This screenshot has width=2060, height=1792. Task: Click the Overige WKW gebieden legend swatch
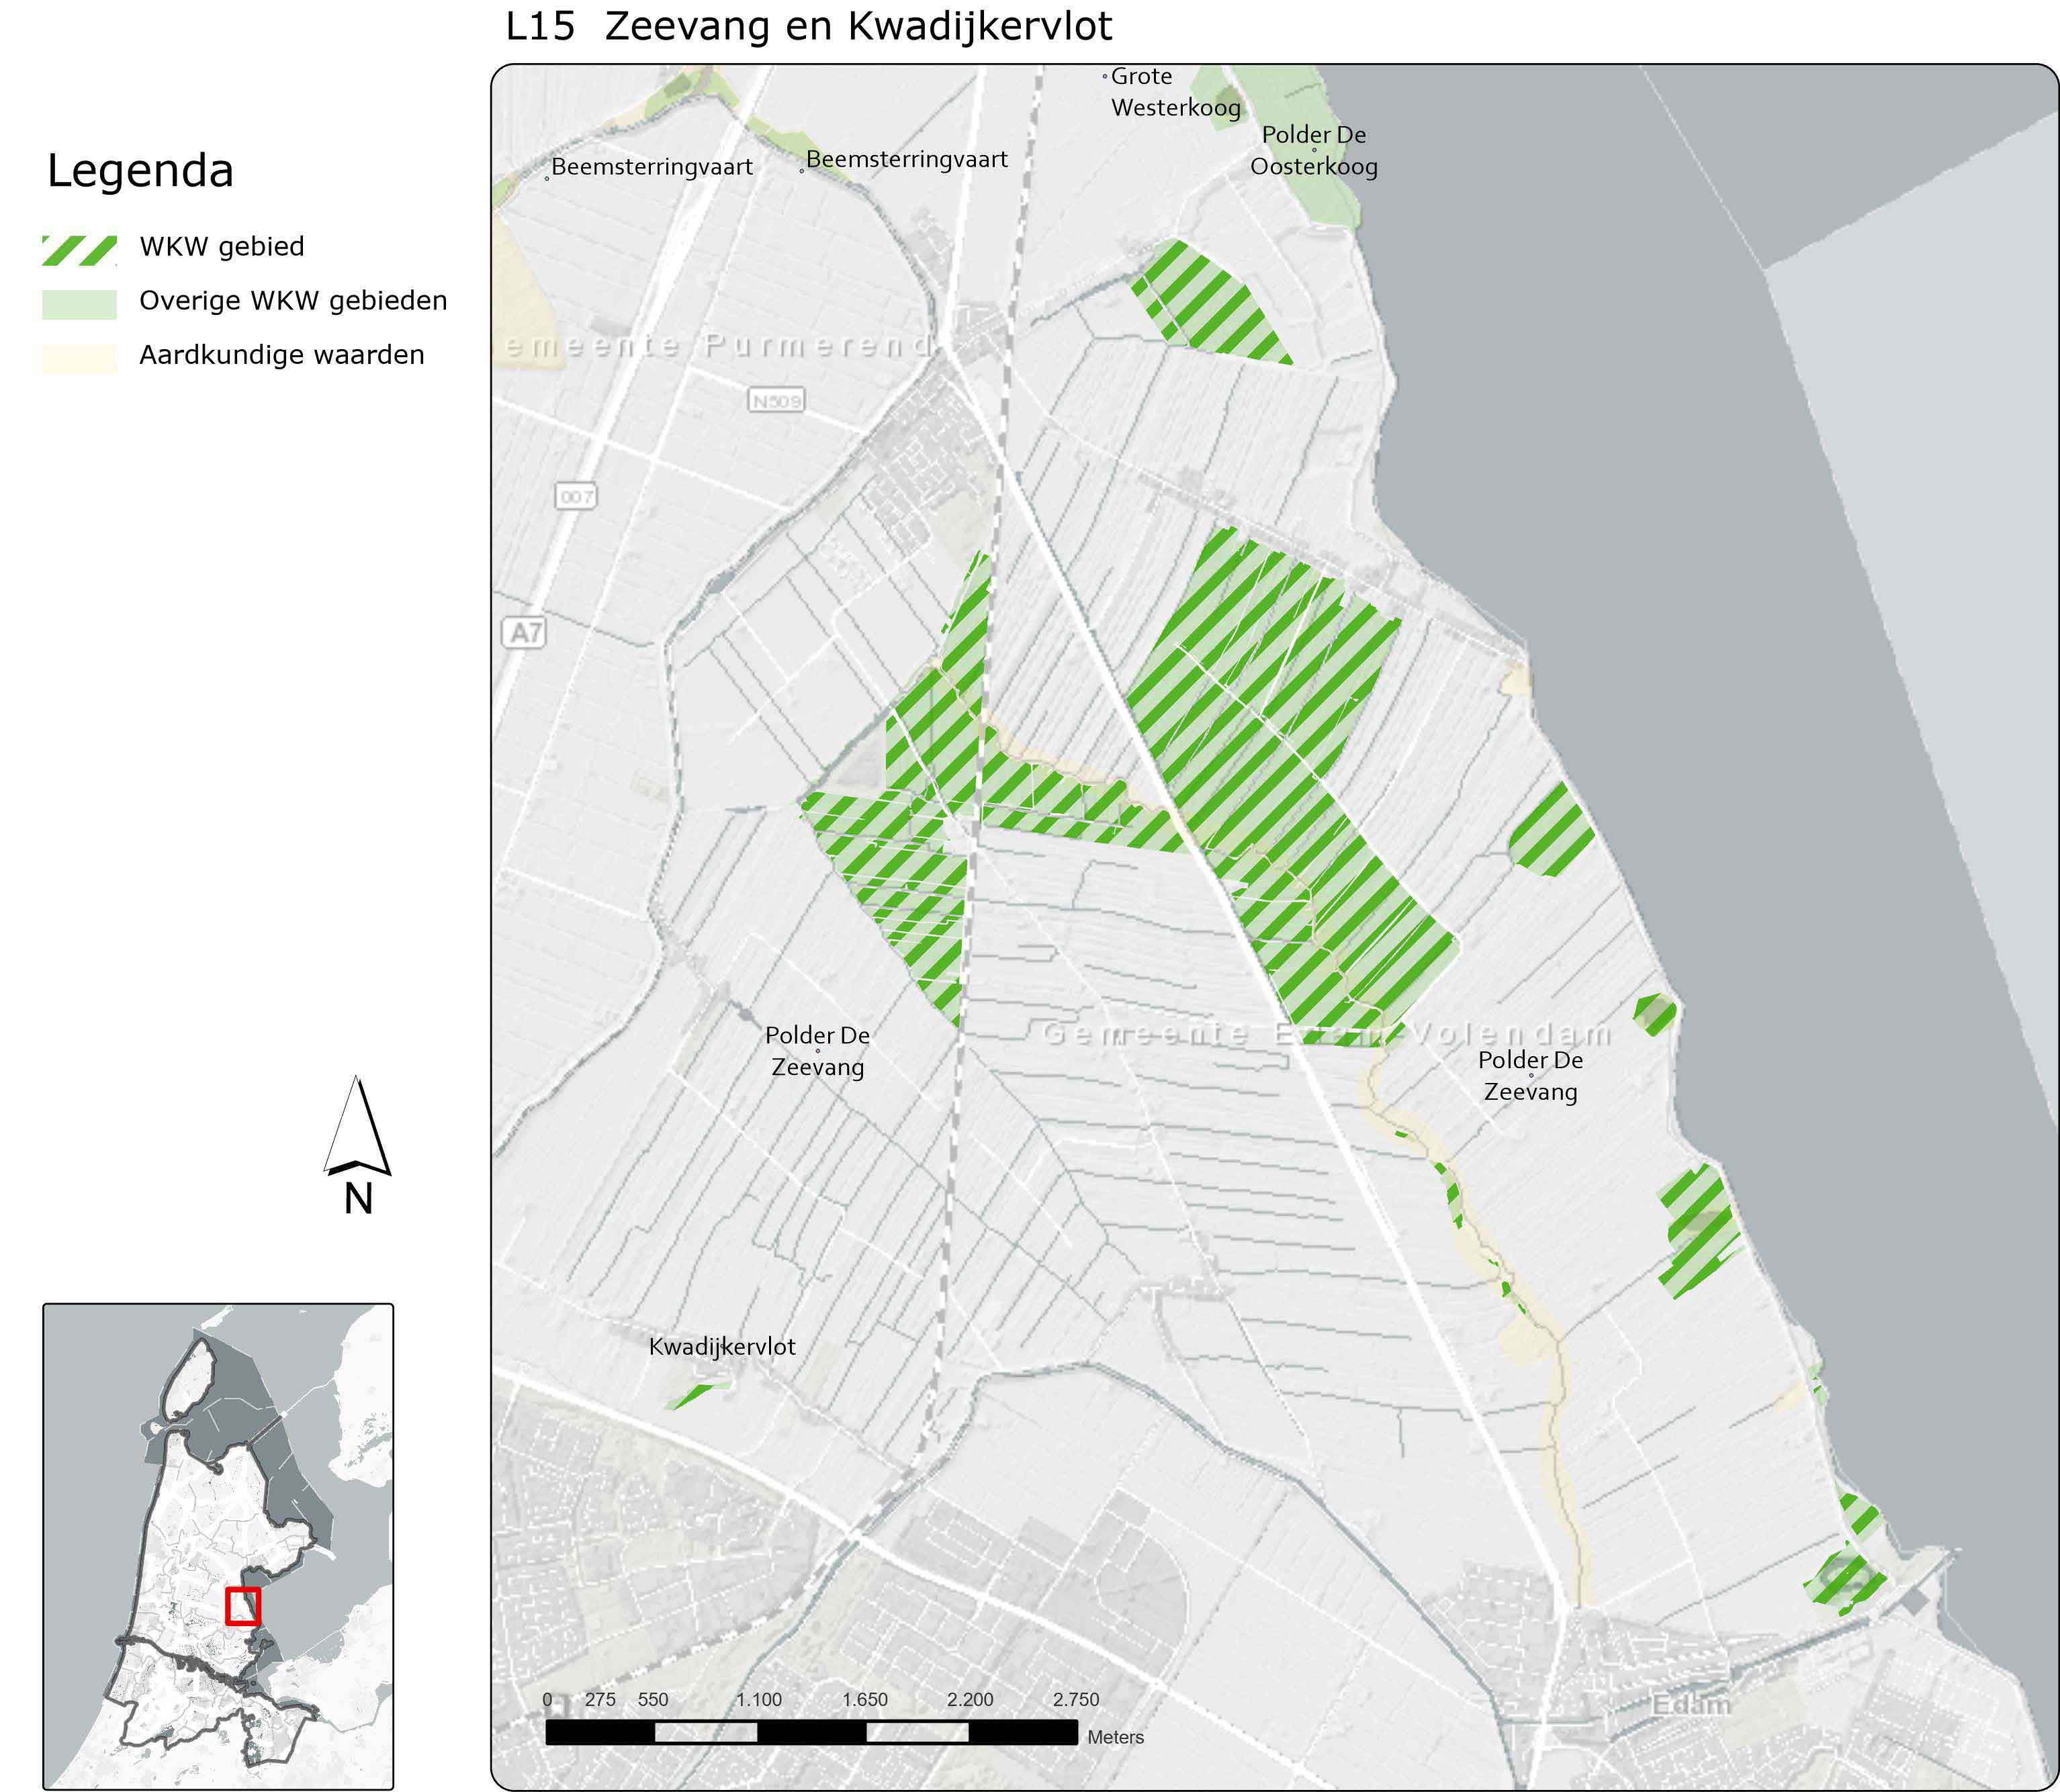(79, 304)
